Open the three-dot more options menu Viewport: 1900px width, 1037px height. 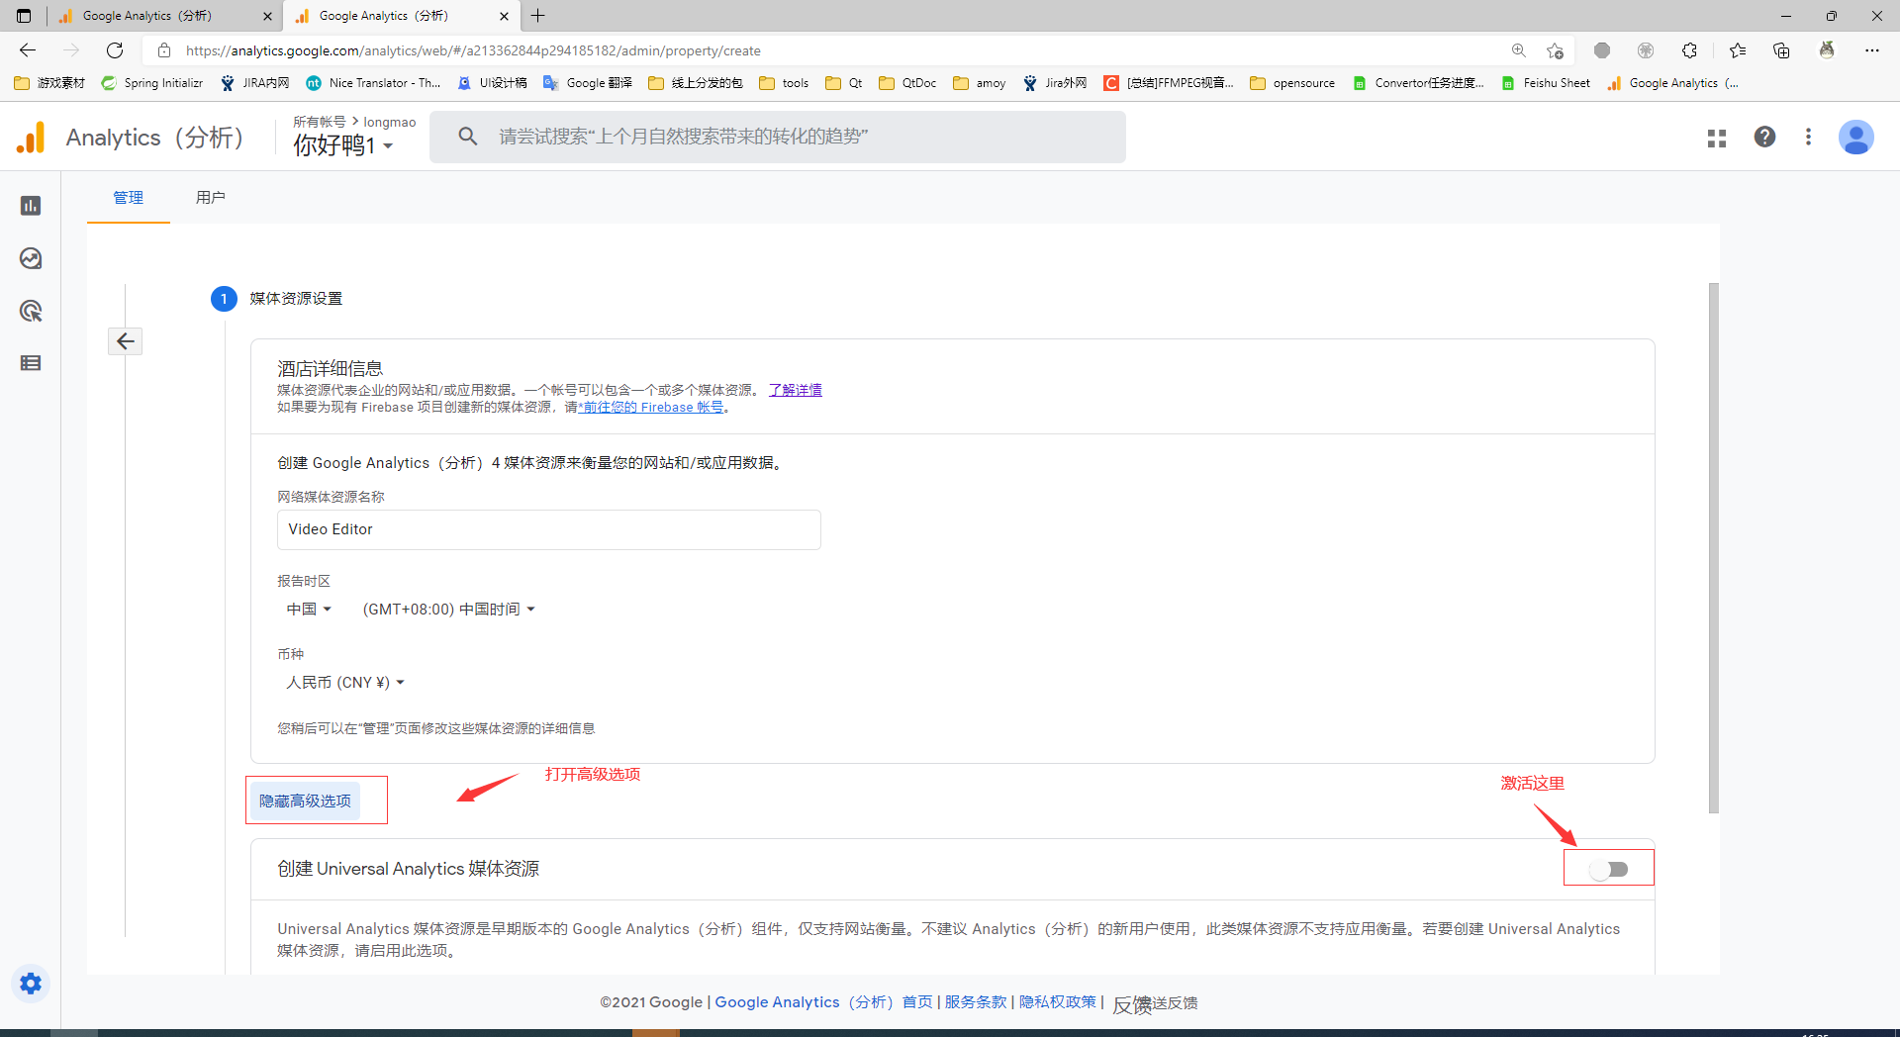click(1808, 137)
